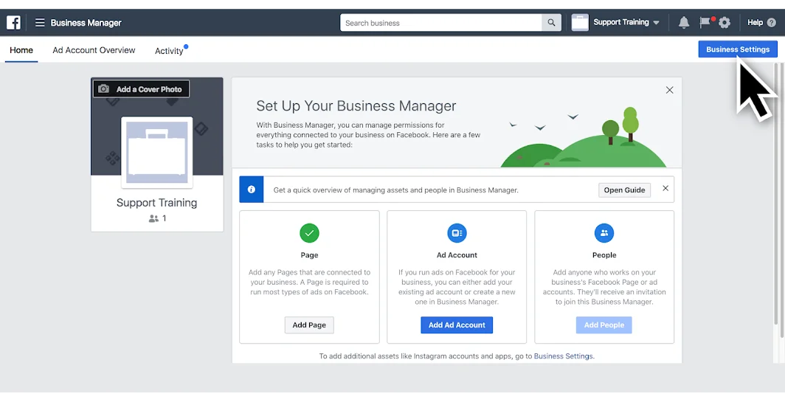Open the Ad Account Overview tab
The width and height of the screenshot is (785, 402).
[94, 50]
